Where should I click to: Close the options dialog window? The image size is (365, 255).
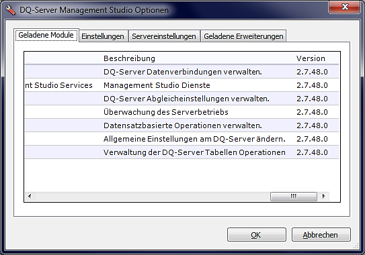[345, 7]
